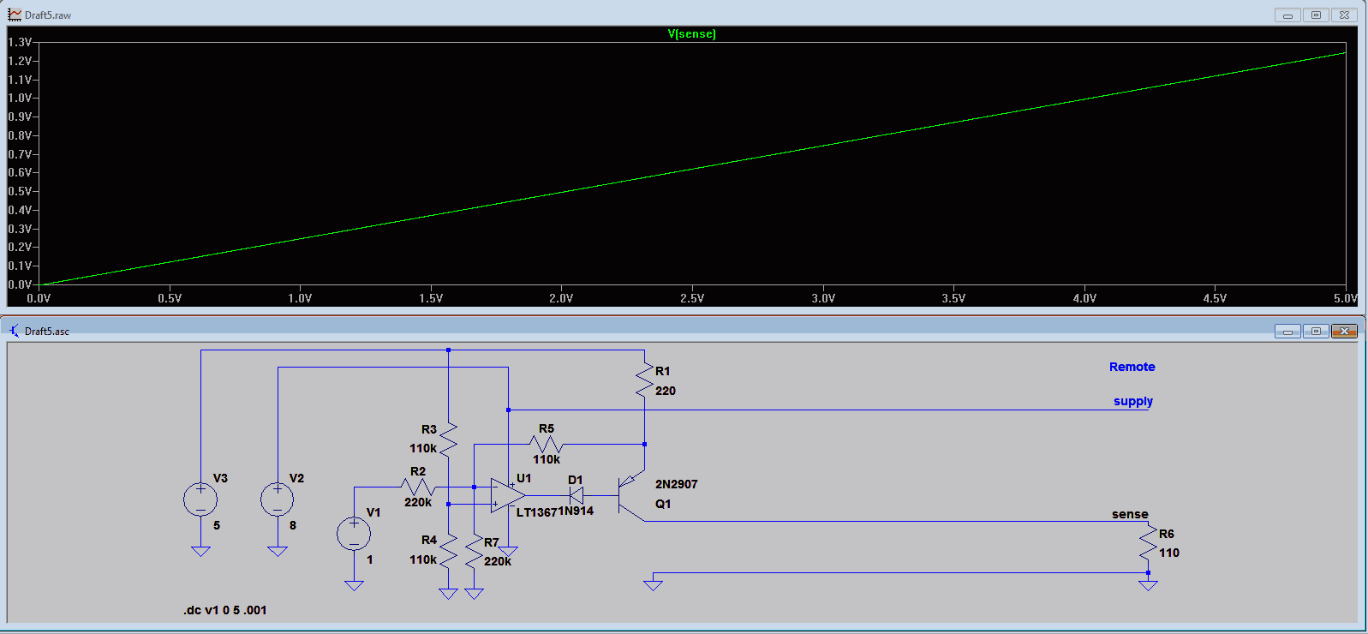Viewport: 1368px width, 634px height.
Task: Select the D1 diode symbol
Action: coord(576,495)
